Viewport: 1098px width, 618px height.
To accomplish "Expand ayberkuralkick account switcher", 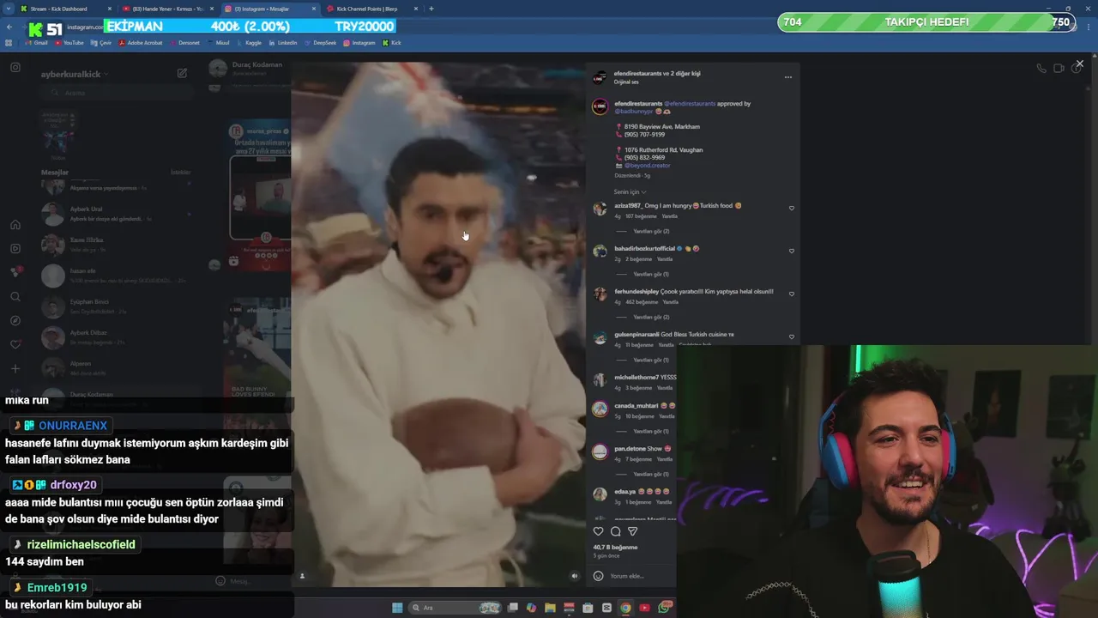I will 75,74.
